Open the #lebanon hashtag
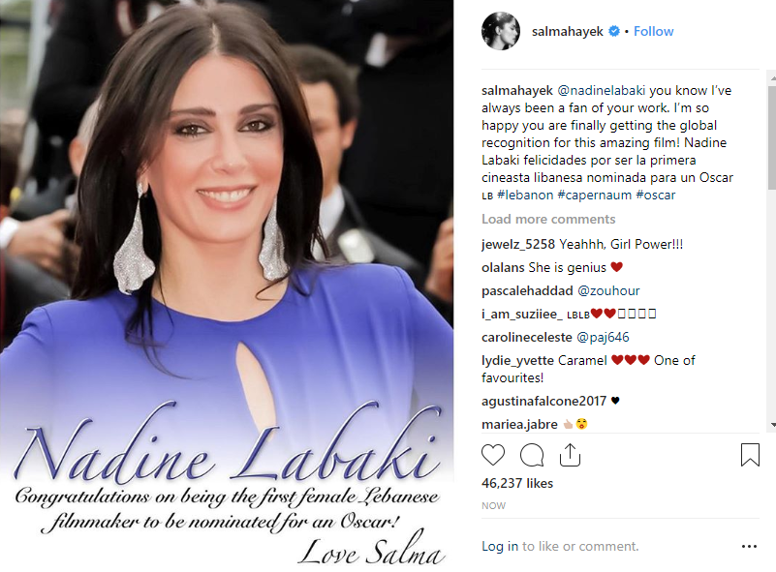 click(x=525, y=195)
